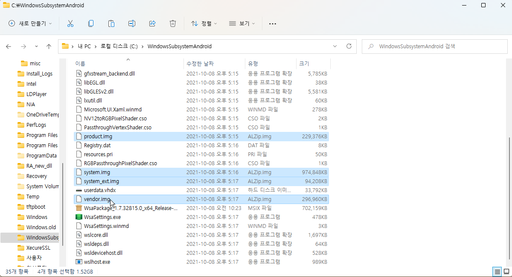This screenshot has width=512, height=277.
Task: Click the Paste clipboard icon
Action: coord(111,23)
